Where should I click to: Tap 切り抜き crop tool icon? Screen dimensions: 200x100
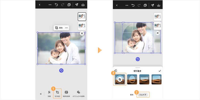pos(57,94)
